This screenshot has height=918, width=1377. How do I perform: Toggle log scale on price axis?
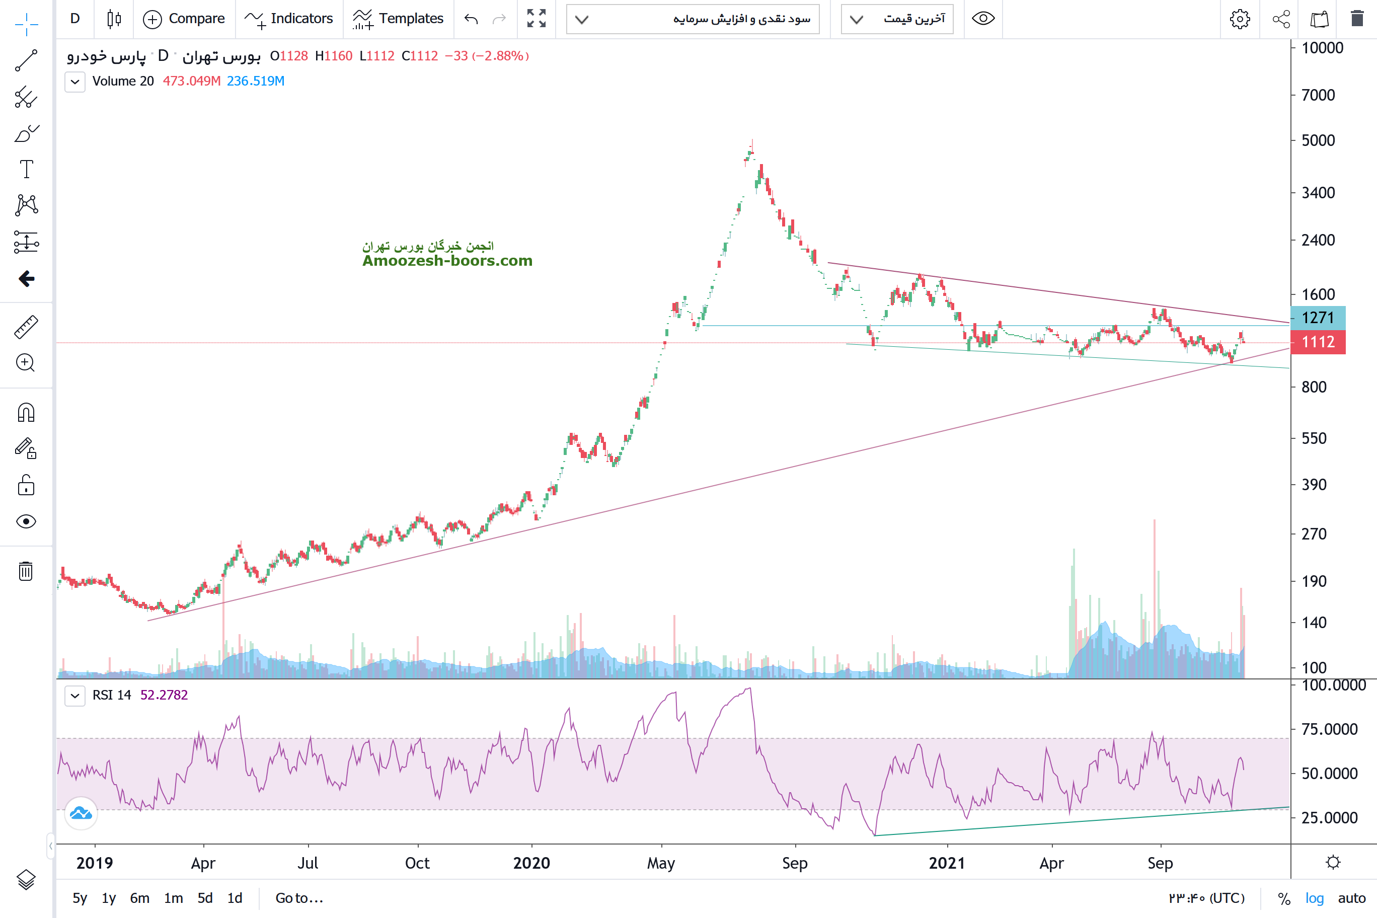click(1314, 898)
